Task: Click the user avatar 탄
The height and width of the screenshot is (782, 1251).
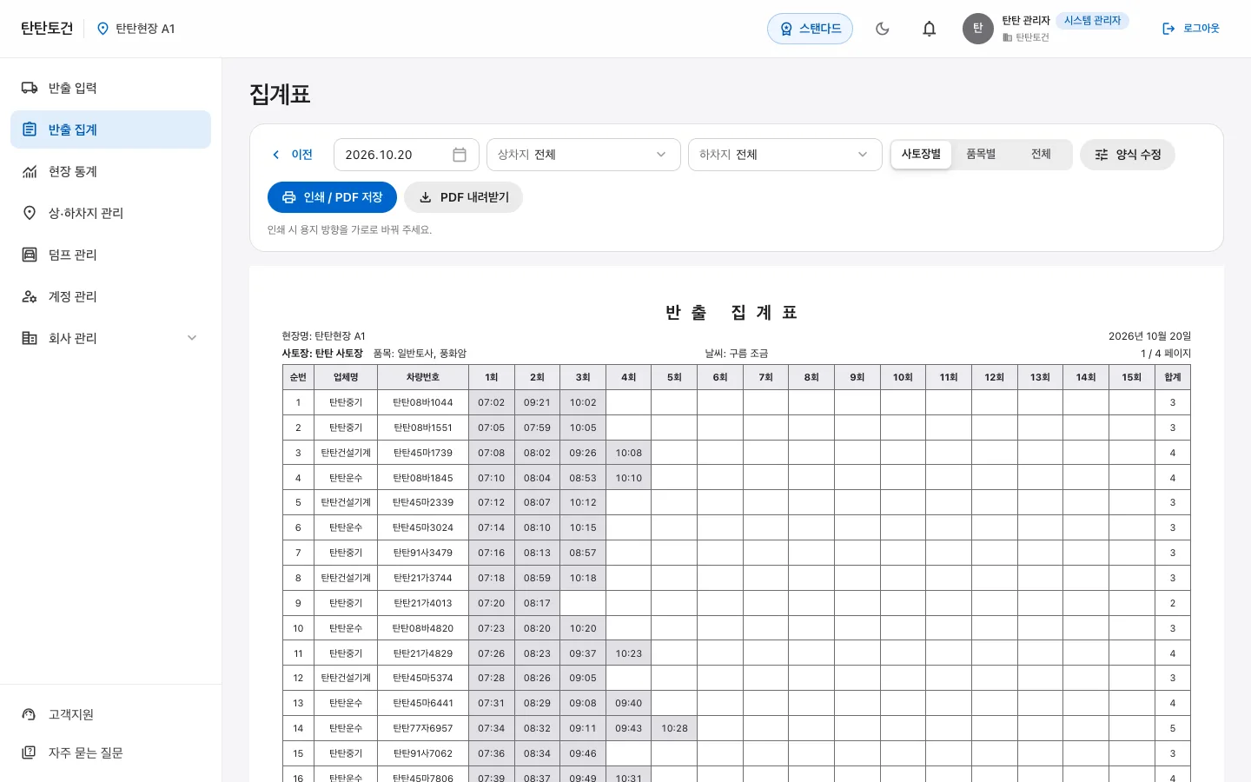Action: click(x=978, y=29)
